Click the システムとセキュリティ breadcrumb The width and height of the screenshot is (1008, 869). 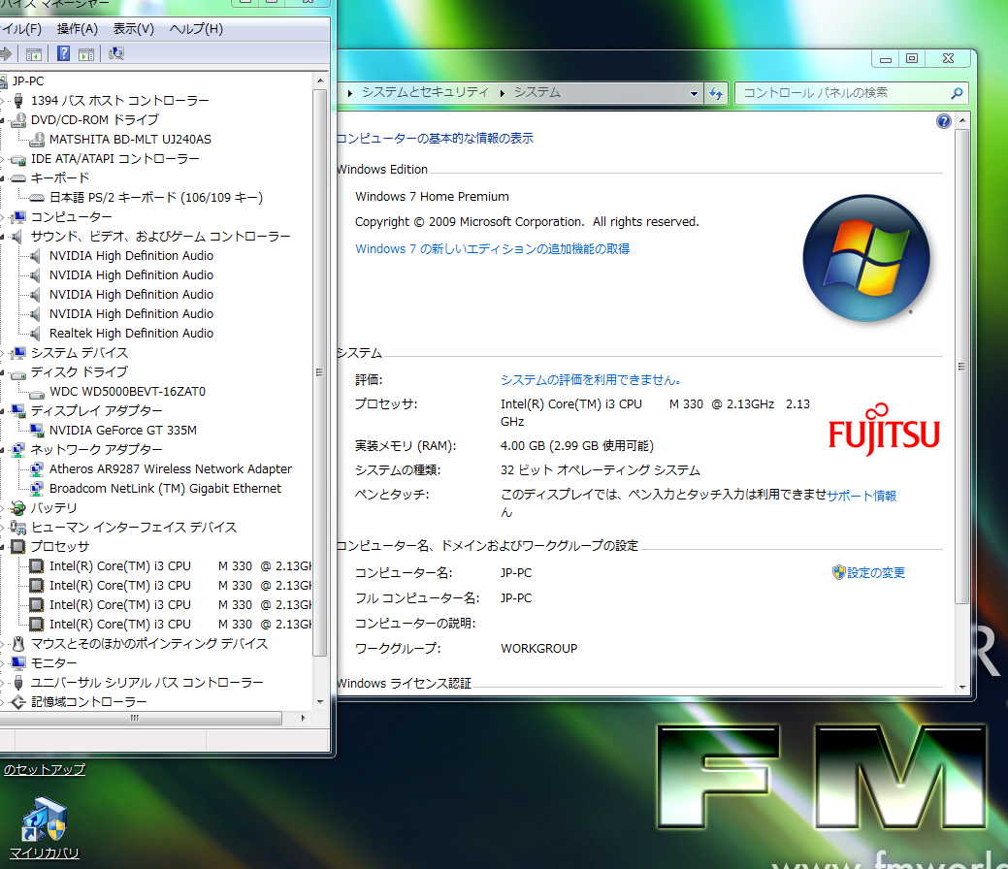[x=425, y=92]
